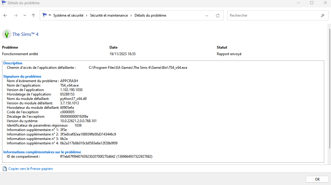Click the magnifier search icon
Viewport: 331px width, 185px height.
pyautogui.click(x=323, y=15)
